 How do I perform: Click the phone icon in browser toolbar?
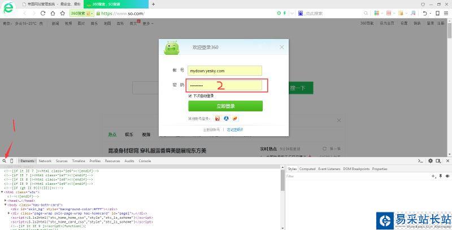tap(437, 13)
